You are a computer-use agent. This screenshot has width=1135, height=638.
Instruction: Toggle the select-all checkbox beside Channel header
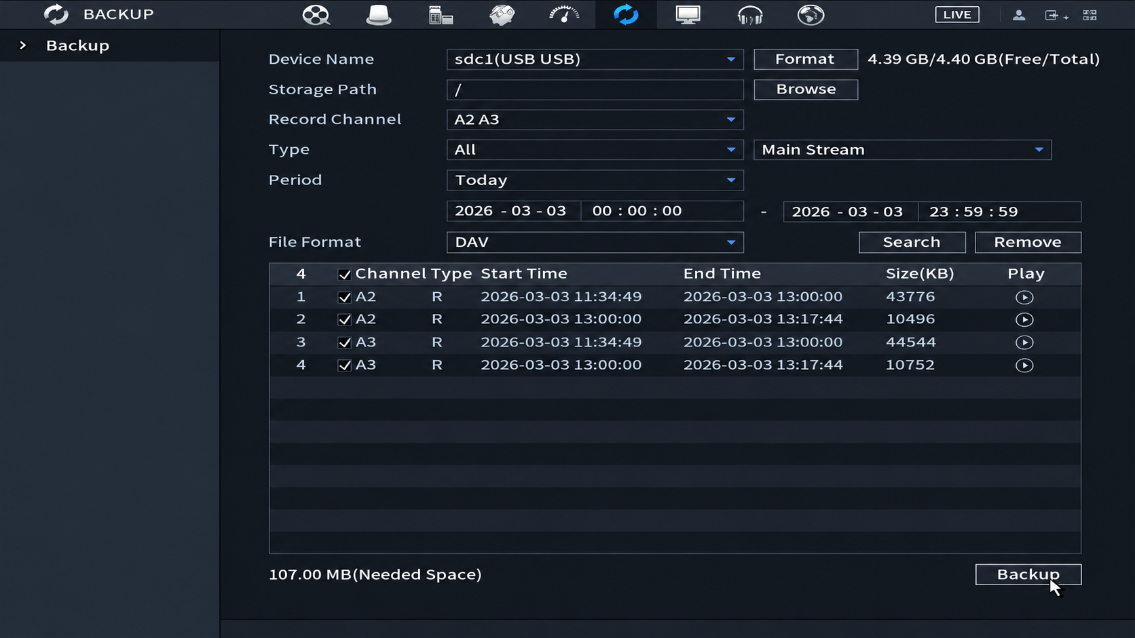[344, 275]
